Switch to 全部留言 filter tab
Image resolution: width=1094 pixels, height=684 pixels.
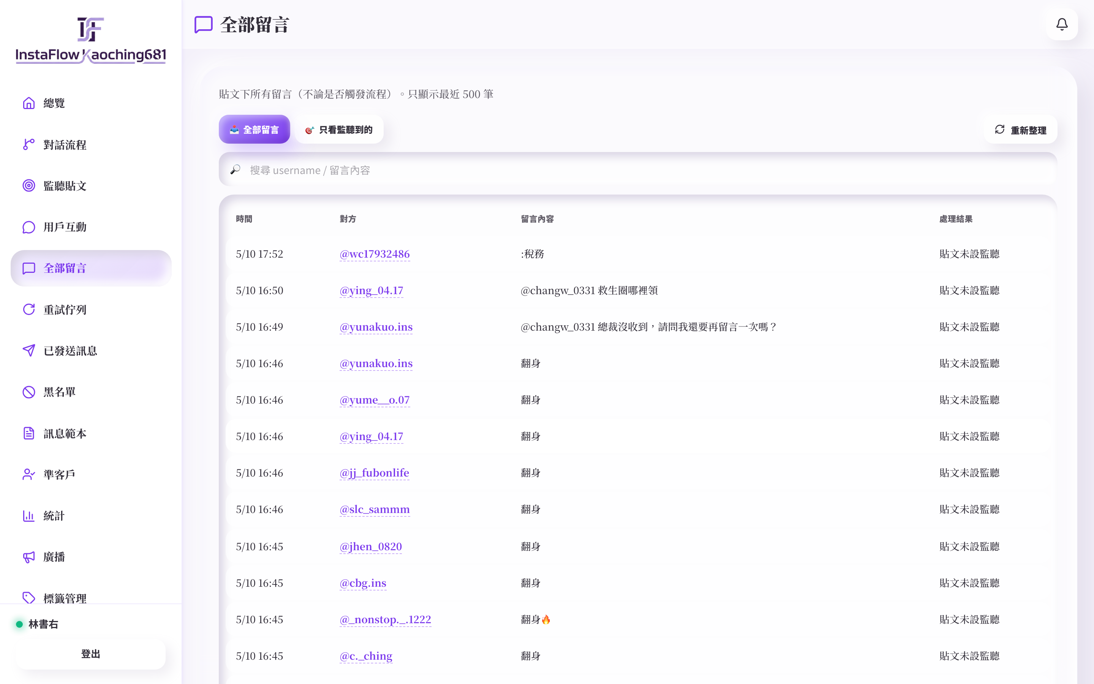(x=254, y=129)
